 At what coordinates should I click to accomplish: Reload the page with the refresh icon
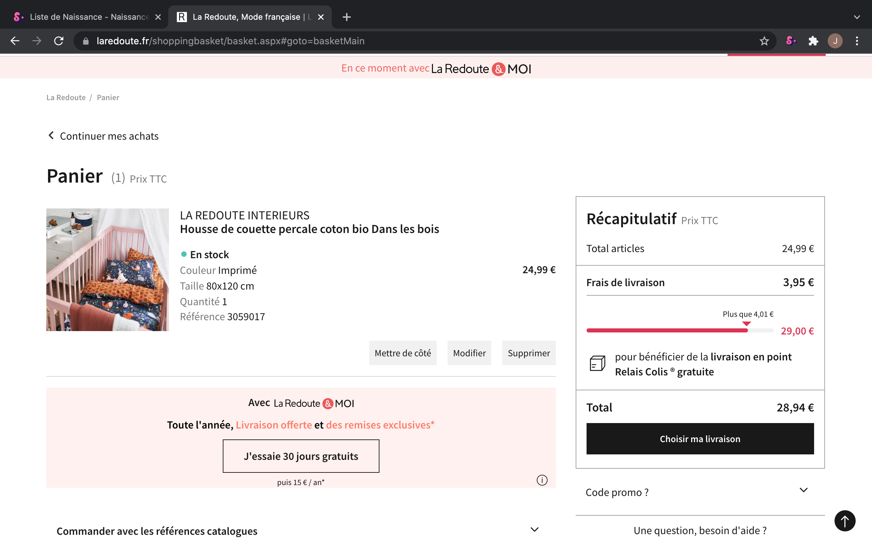59,41
